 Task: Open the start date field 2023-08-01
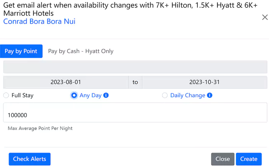pos(66,82)
